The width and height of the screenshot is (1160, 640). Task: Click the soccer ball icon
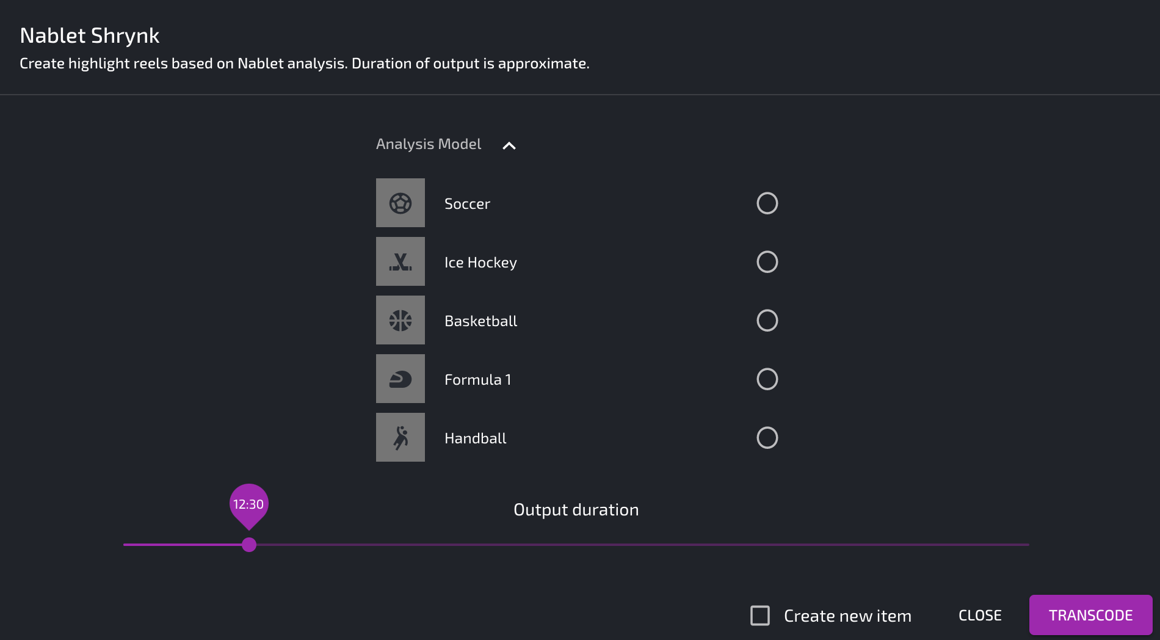pos(401,203)
